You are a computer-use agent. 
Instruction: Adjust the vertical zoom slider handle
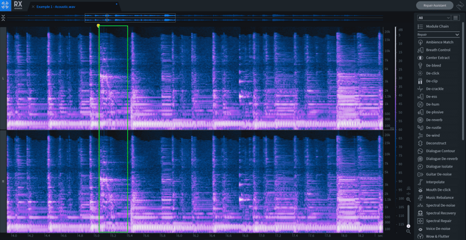click(x=408, y=226)
